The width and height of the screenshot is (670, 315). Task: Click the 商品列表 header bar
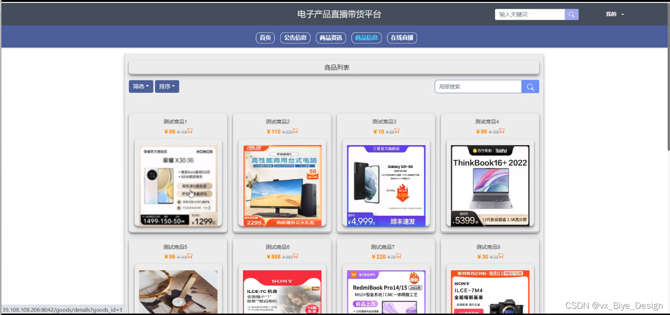[x=334, y=68]
